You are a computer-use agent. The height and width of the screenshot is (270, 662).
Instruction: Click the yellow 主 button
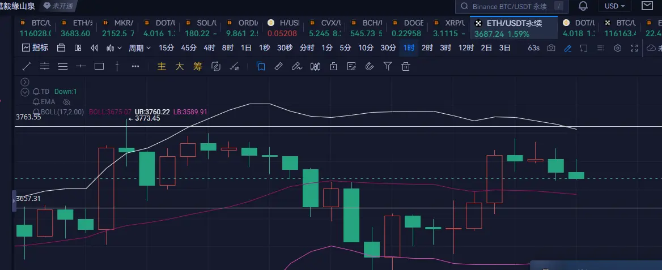pos(162,66)
